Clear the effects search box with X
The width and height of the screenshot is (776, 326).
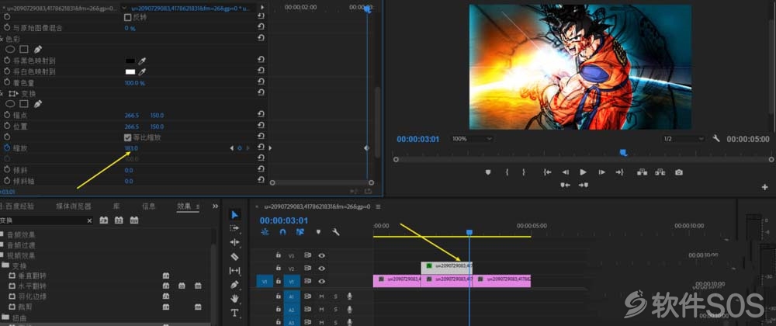[x=89, y=220]
